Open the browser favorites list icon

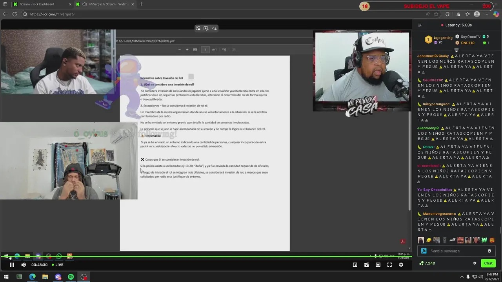467,14
